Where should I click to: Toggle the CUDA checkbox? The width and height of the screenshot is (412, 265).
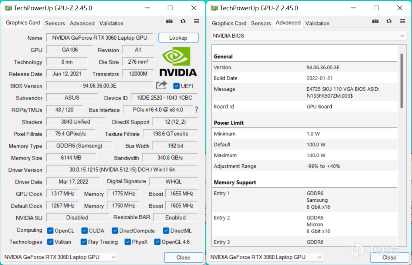click(84, 231)
